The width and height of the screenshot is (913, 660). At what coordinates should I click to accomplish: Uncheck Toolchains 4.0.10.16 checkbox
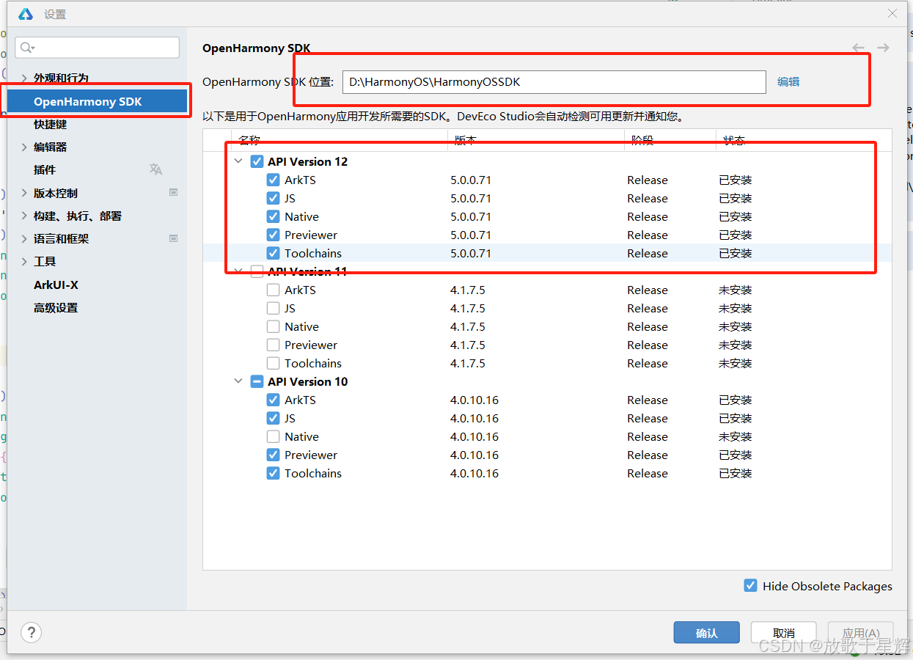coord(273,473)
